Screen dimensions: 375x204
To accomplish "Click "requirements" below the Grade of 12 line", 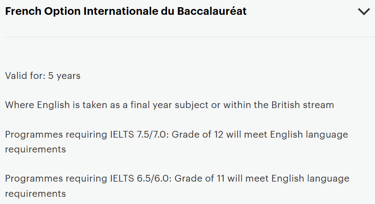I will (x=35, y=149).
